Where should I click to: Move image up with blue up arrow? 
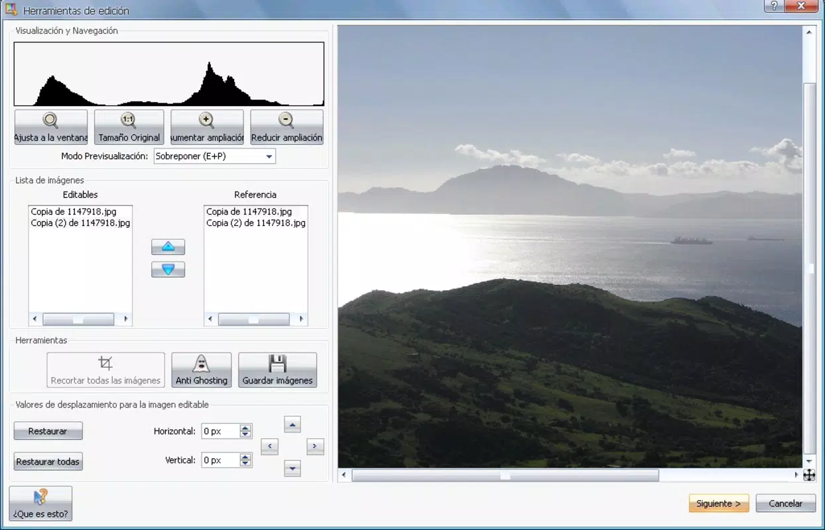point(168,247)
